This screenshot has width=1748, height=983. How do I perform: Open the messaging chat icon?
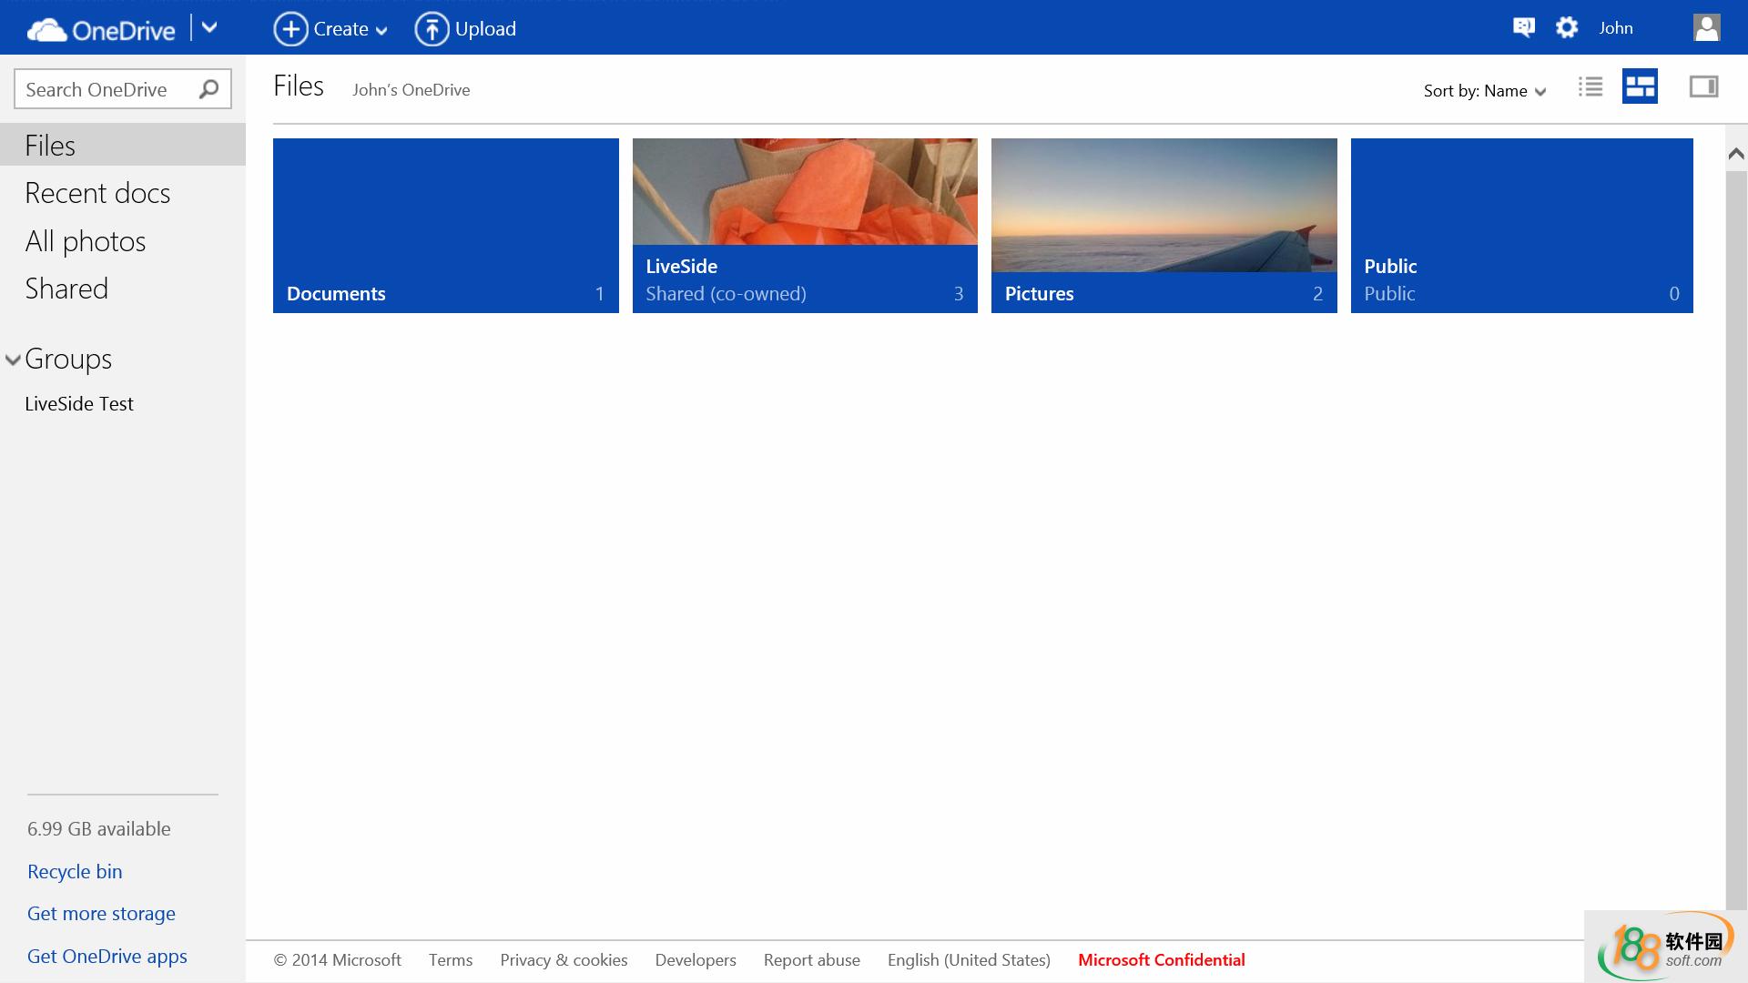point(1523,27)
